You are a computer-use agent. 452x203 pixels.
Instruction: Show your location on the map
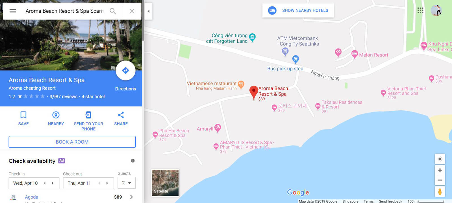[x=440, y=159]
